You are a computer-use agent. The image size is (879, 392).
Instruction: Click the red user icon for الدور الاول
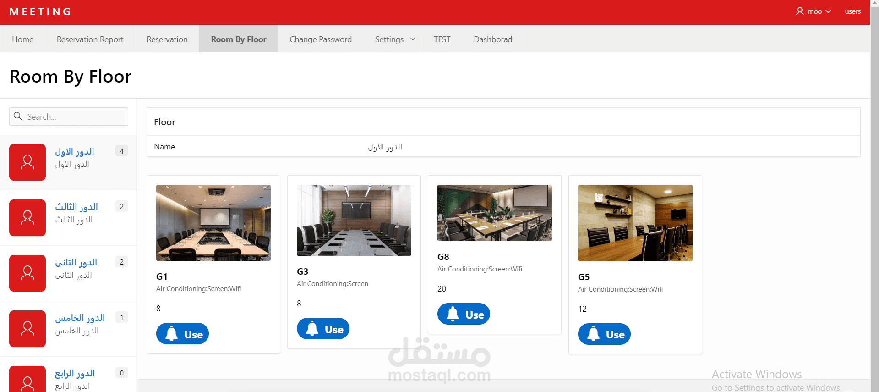27,162
